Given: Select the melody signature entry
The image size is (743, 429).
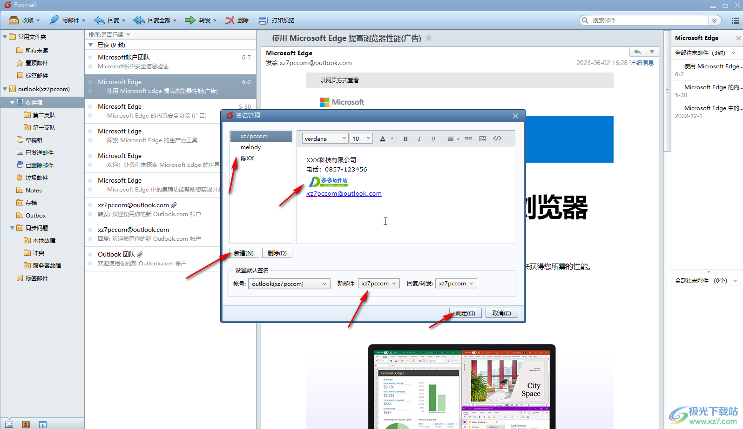Looking at the screenshot, I should 261,147.
